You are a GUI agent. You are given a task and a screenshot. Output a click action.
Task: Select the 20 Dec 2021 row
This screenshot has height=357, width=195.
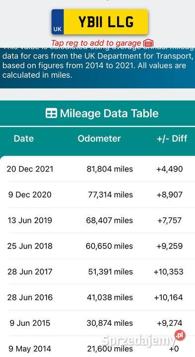pos(97,169)
